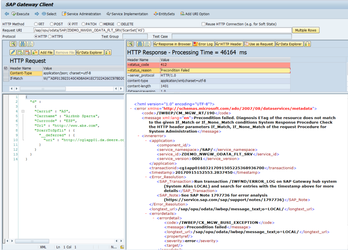Collapse the errordetail XML node

tap(154, 218)
